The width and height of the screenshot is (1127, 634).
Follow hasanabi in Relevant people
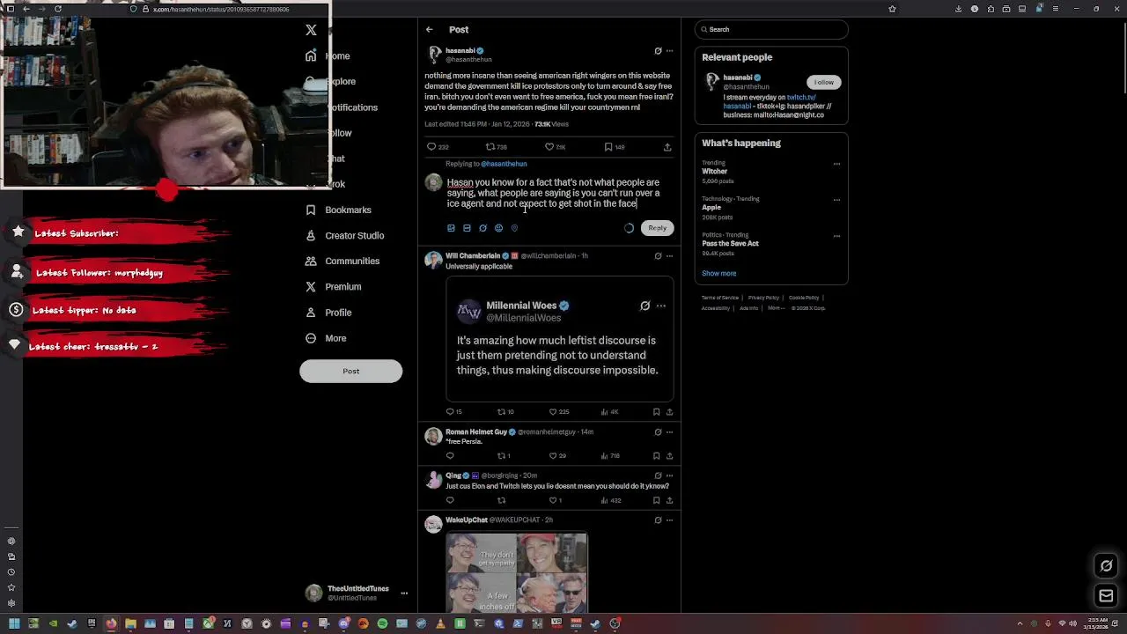pos(823,82)
